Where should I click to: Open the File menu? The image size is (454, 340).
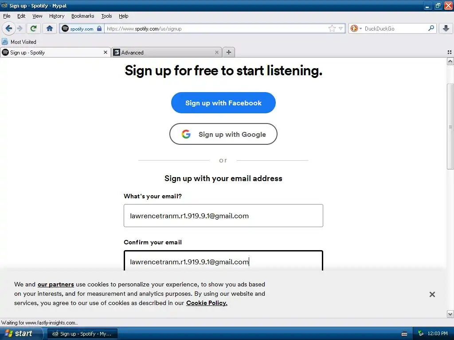7,16
